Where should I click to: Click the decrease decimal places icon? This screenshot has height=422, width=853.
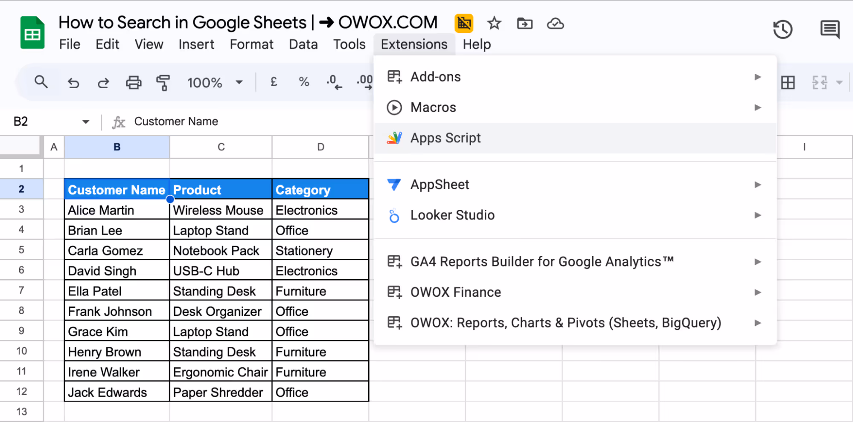[x=333, y=82]
